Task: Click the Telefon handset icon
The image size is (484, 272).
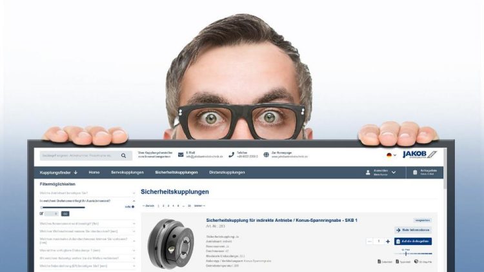Action: tap(232, 155)
